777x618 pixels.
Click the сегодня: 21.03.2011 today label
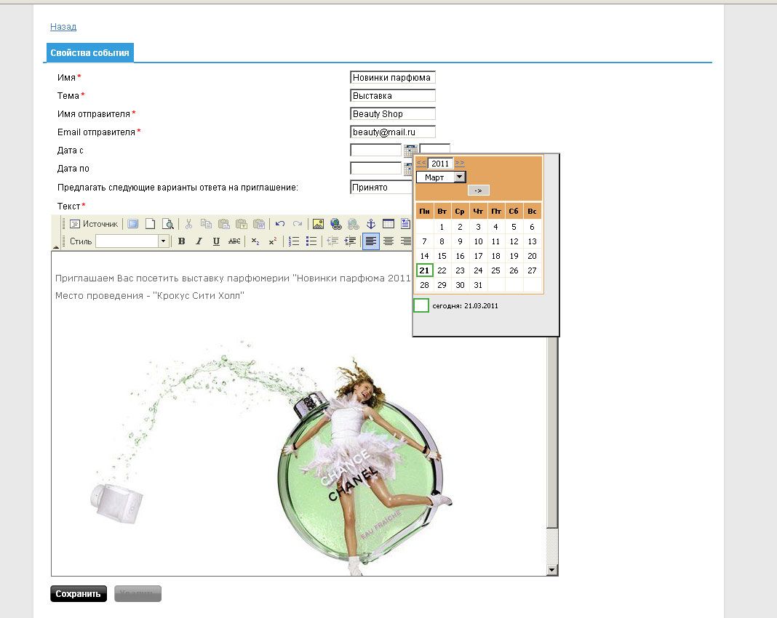465,306
